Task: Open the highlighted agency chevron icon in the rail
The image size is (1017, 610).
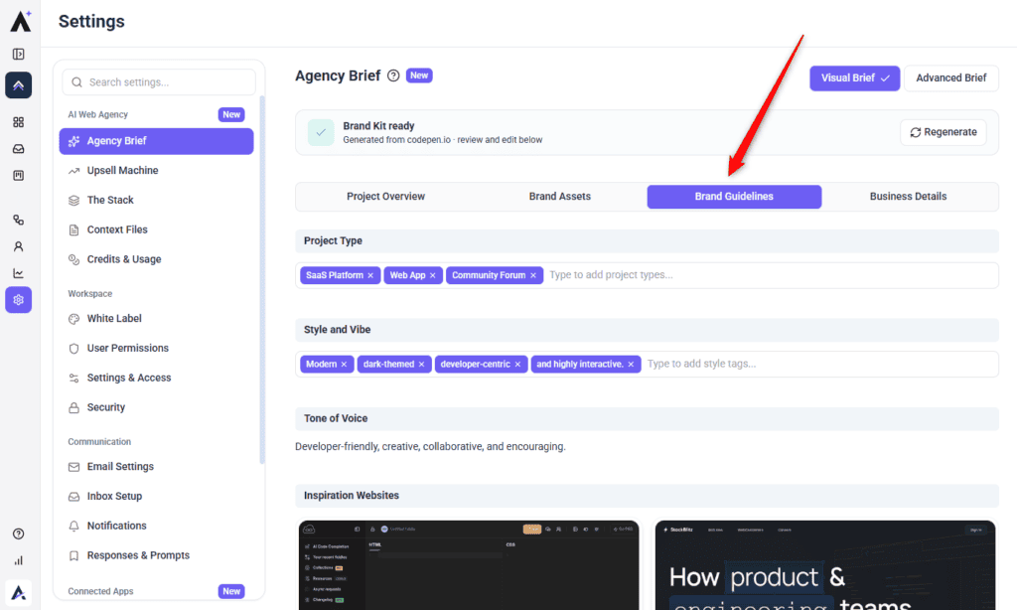Action: [18, 85]
